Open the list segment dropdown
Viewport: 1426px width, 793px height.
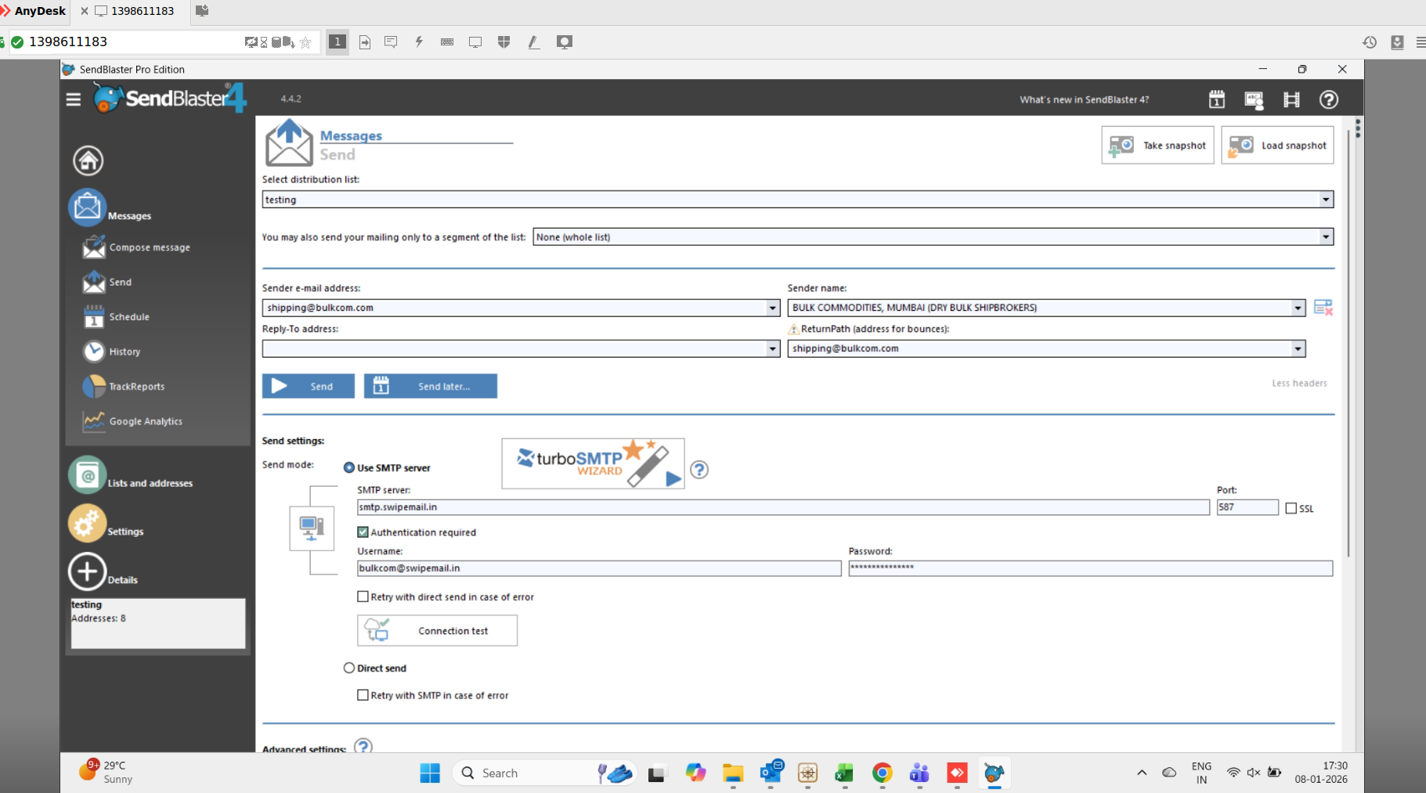(1326, 237)
